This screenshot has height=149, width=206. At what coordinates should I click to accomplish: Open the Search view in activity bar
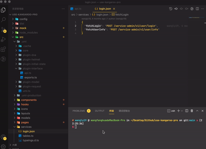point(3,20)
